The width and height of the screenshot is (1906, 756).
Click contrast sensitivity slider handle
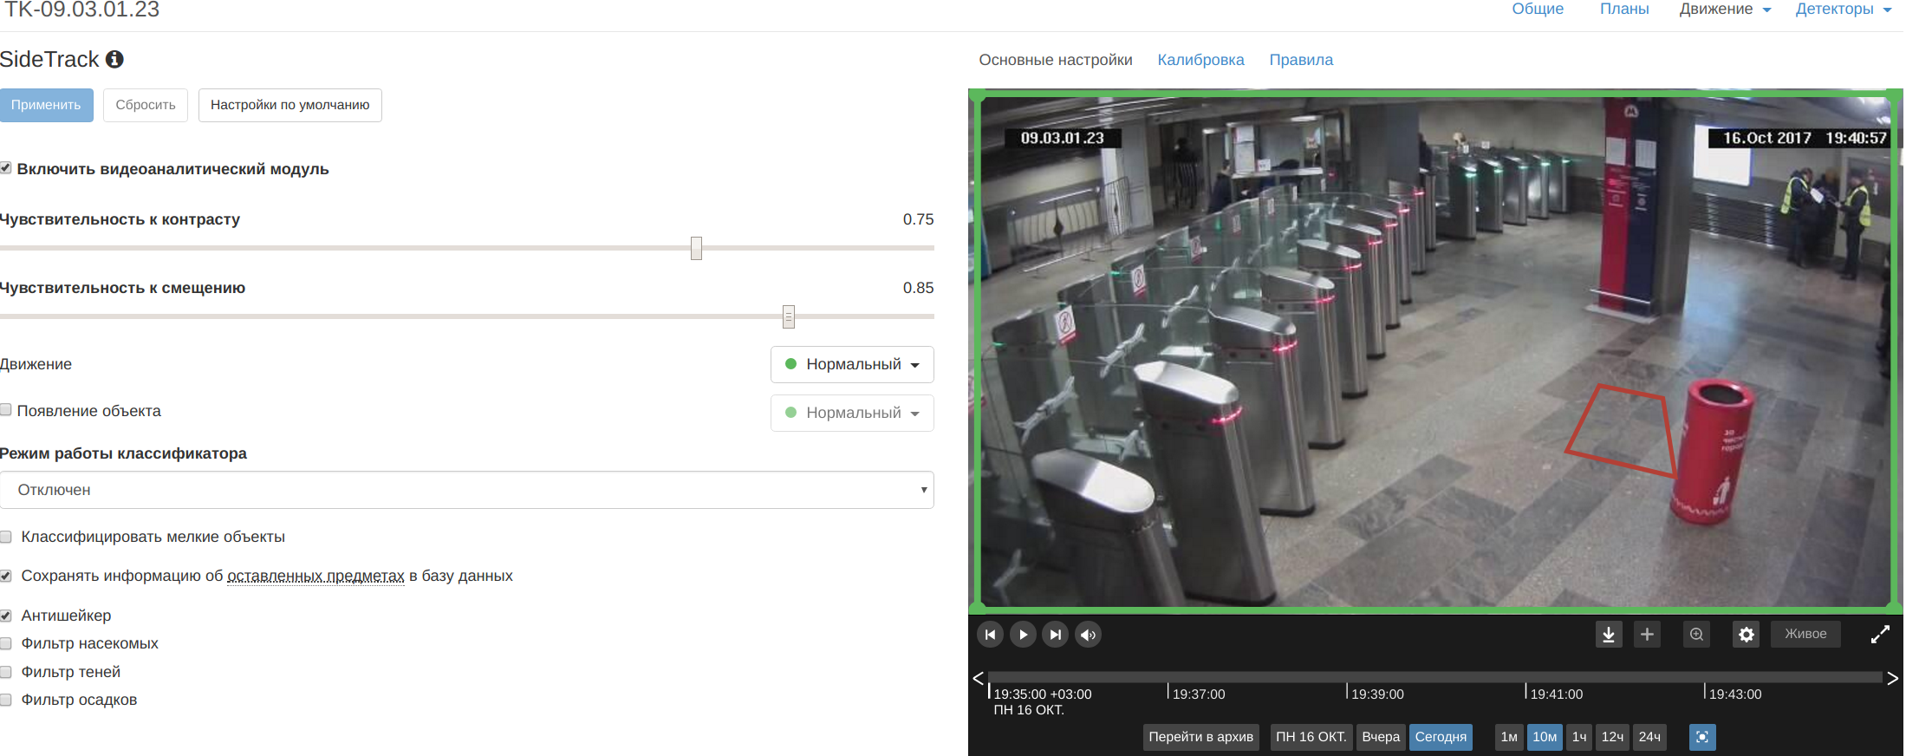click(x=696, y=249)
